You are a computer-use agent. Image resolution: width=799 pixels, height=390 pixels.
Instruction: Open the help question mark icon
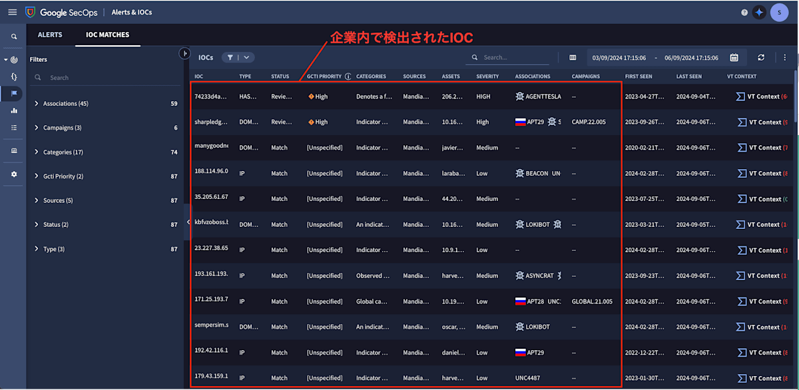(x=744, y=12)
